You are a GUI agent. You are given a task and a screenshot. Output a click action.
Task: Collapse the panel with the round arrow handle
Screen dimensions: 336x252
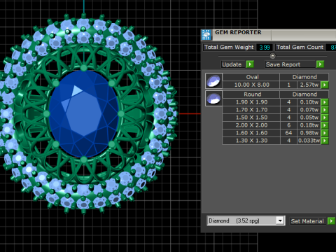[272, 56]
